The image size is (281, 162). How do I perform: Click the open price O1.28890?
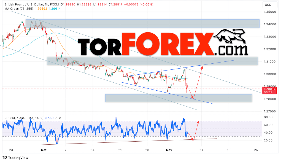point(68,4)
